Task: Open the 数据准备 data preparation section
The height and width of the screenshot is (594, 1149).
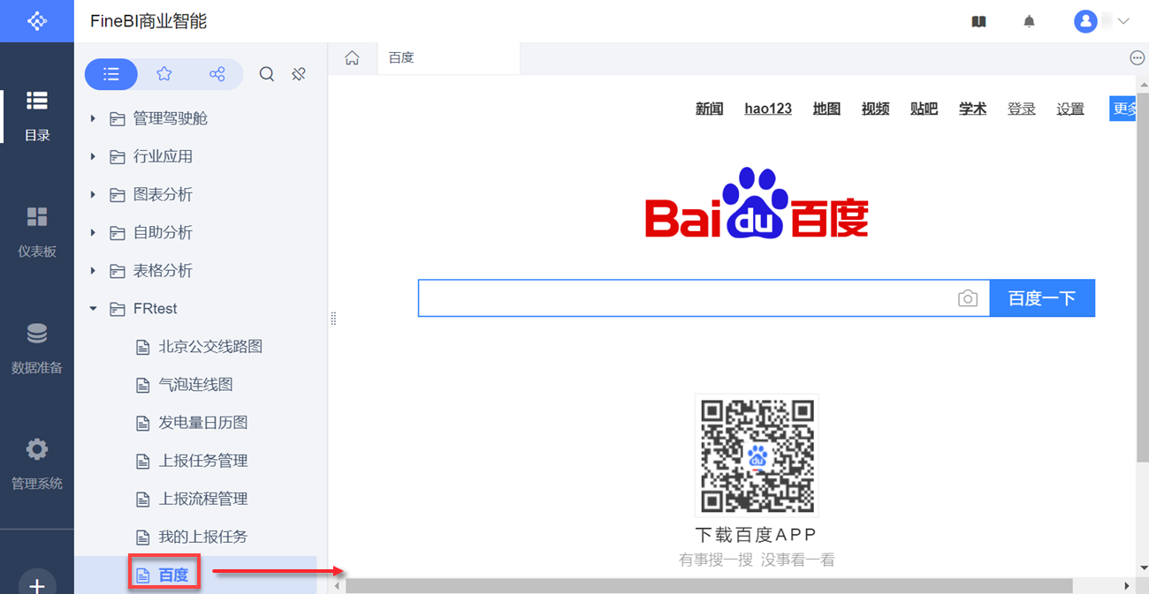Action: (37, 349)
